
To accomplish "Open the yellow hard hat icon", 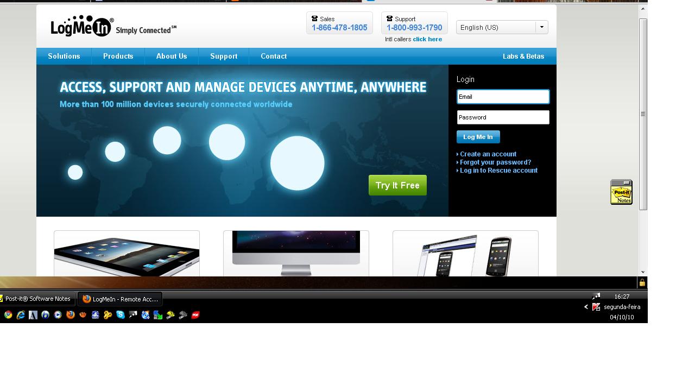I will pyautogui.click(x=170, y=314).
